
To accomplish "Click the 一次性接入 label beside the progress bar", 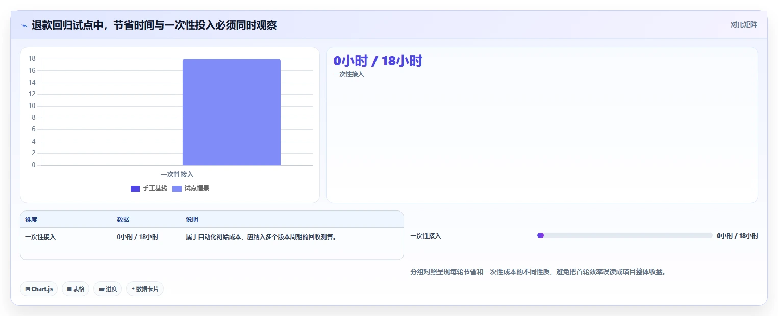I will (425, 236).
